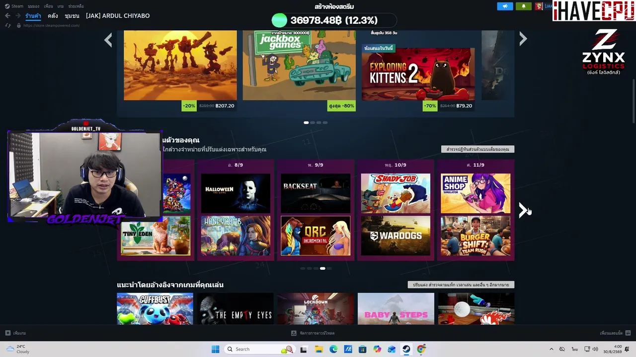Click the สูงสุด -80% discount label

[341, 106]
